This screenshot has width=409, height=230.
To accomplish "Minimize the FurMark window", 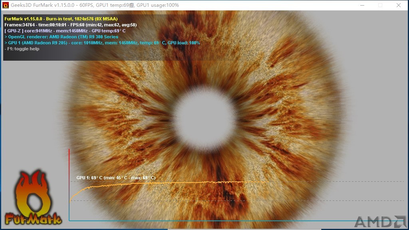I will click(x=362, y=5).
